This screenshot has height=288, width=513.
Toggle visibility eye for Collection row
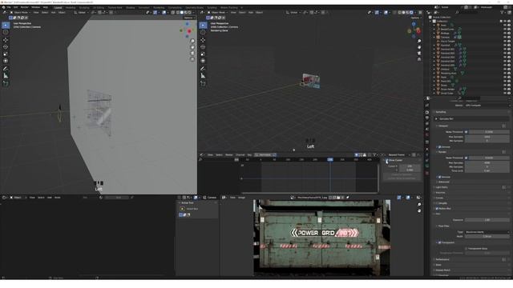click(505, 22)
